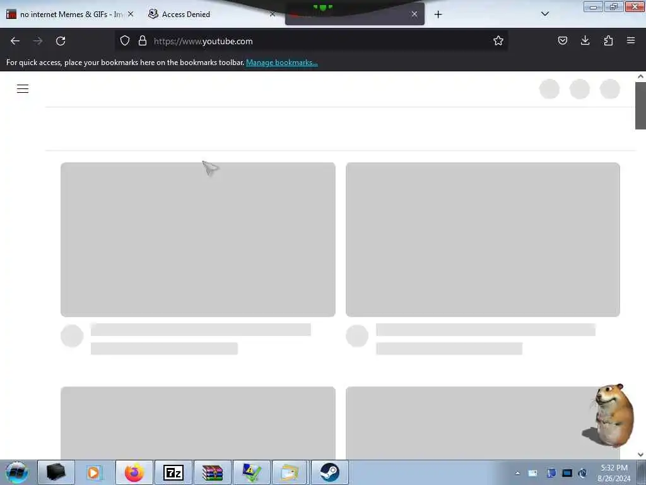Open the folder window taskbar icon
The width and height of the screenshot is (646, 485).
(x=290, y=472)
